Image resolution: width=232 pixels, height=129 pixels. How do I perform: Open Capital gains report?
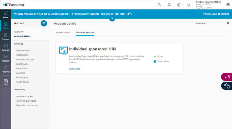[x=22, y=64]
